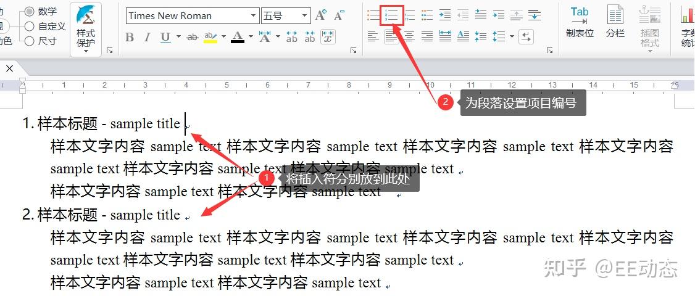Click the icon with down arrow between lines
Screen dimensions: 695x296
click(x=535, y=15)
